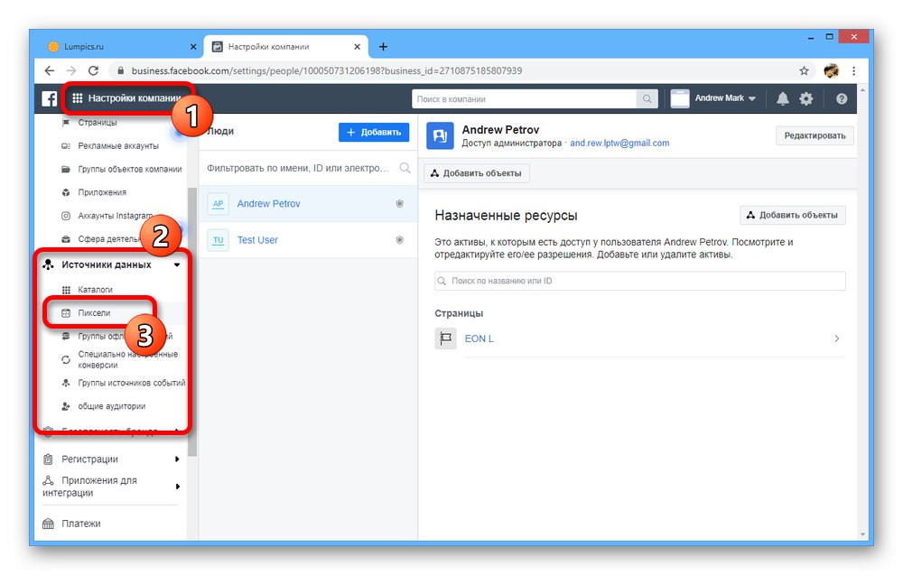Open Специально настроенные конверсии
The height and width of the screenshot is (575, 903).
[128, 360]
